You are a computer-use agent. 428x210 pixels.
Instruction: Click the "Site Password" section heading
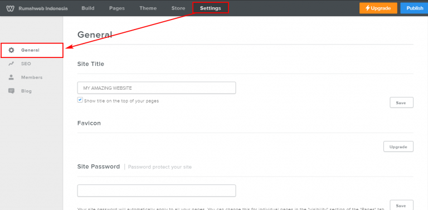pyautogui.click(x=99, y=167)
